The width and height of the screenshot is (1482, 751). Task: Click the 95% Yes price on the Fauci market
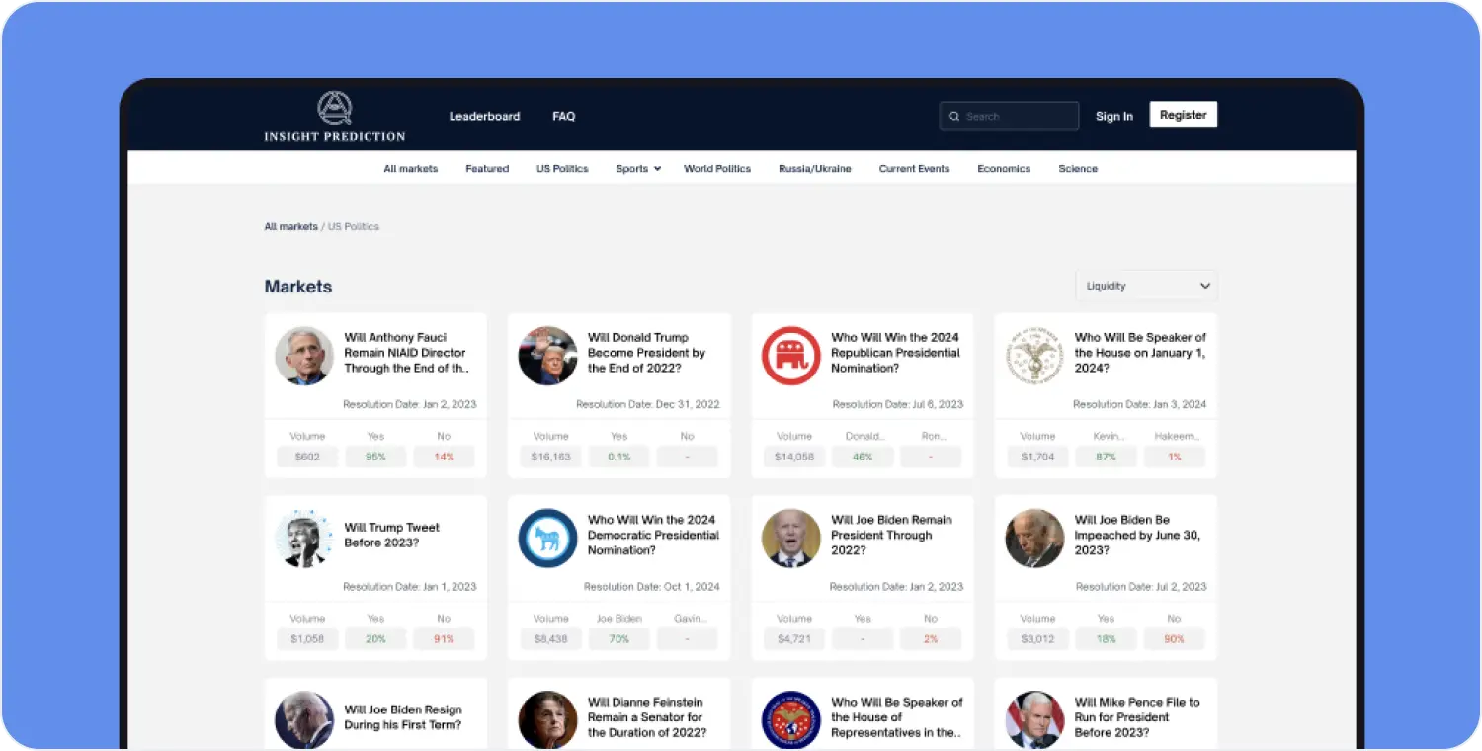tap(375, 457)
